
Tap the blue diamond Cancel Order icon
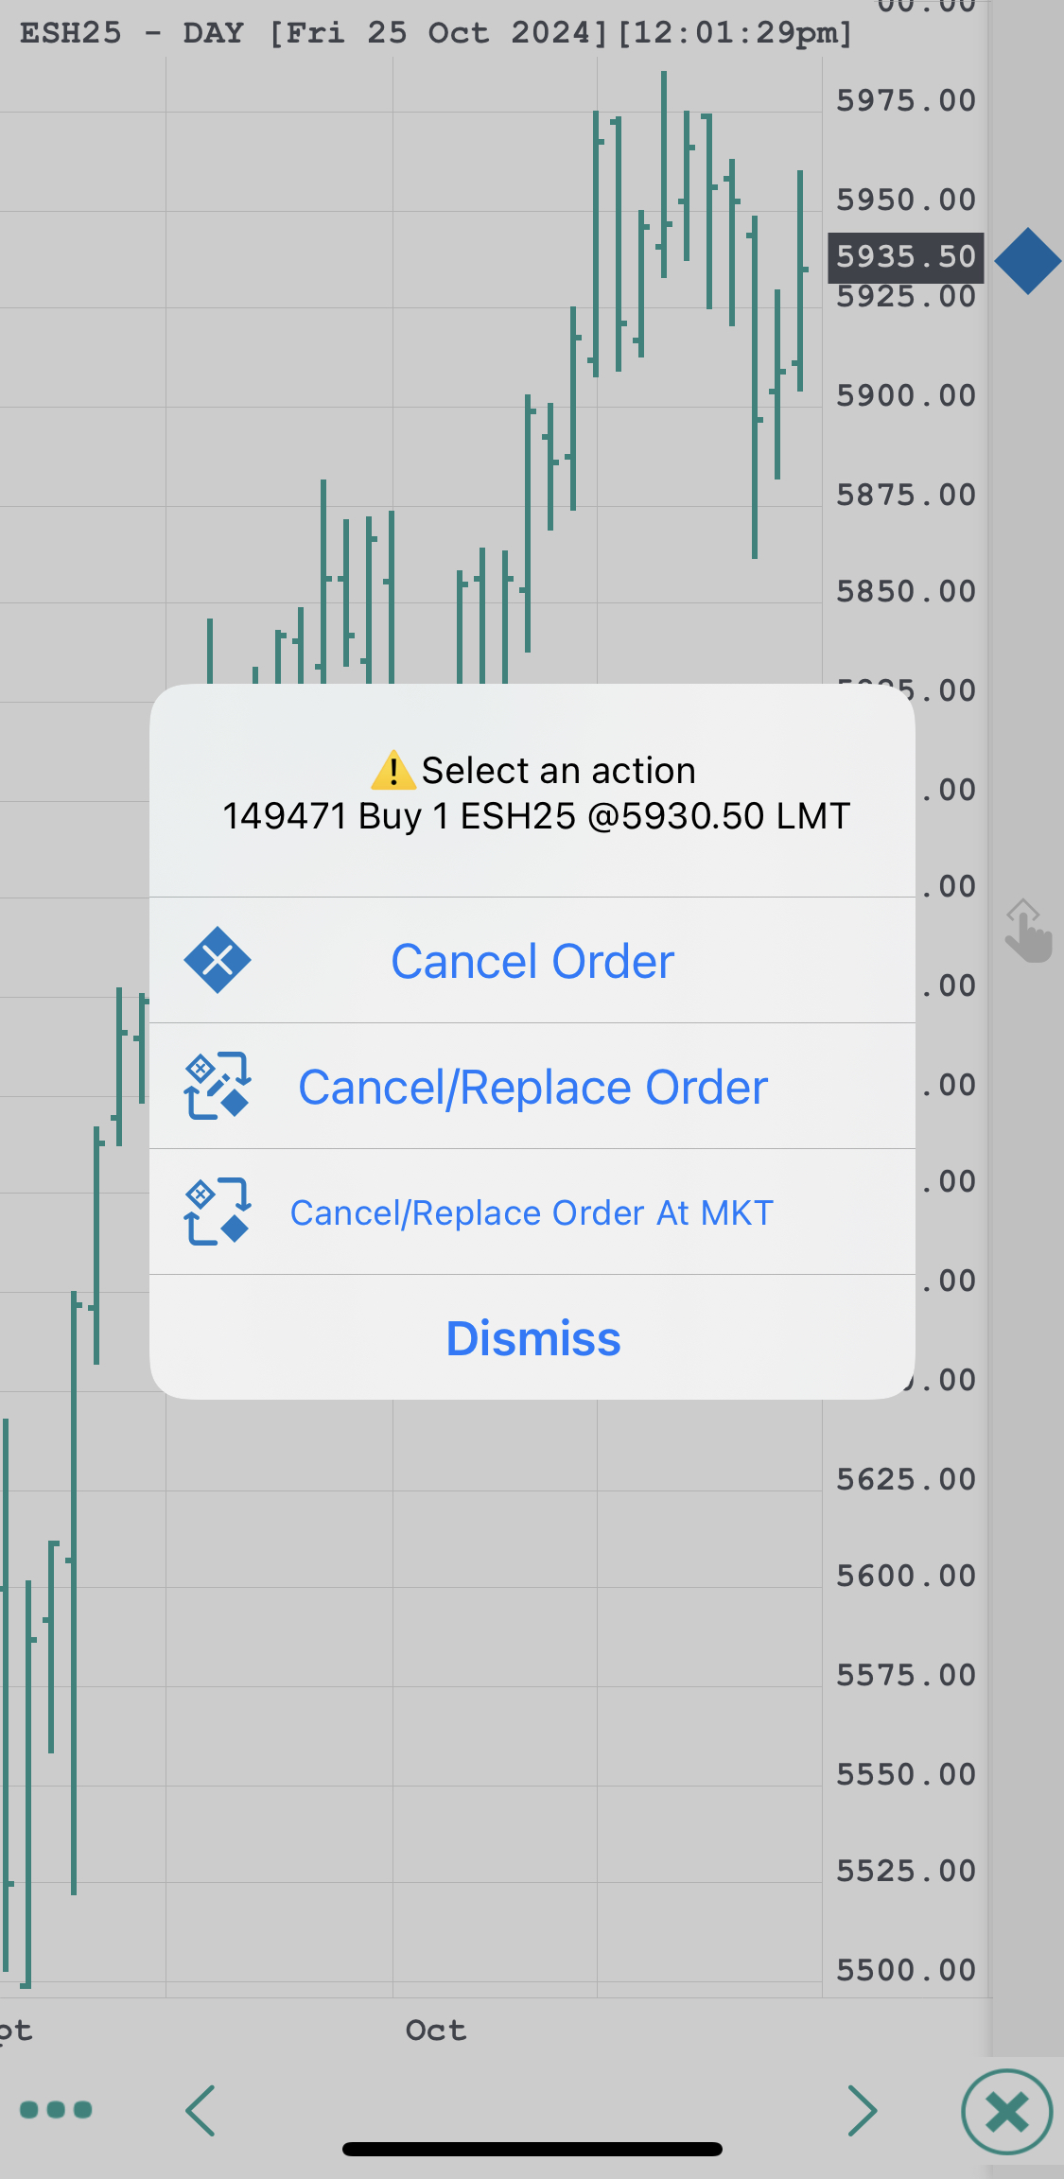click(218, 960)
